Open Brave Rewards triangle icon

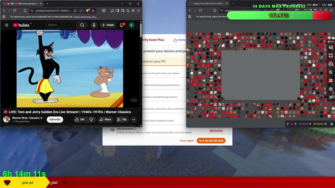click(x=93, y=11)
